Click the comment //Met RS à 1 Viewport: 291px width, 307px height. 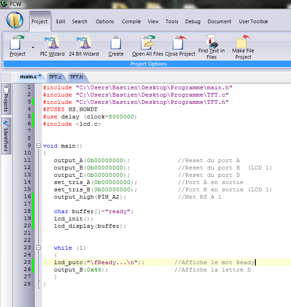pyautogui.click(x=200, y=197)
